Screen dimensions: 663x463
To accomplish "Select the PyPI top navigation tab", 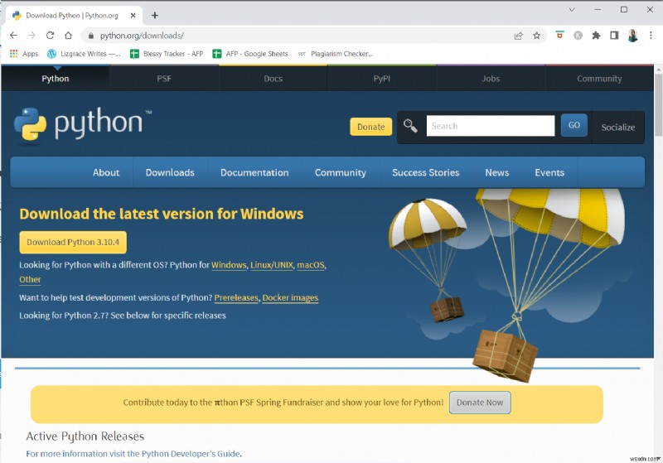I will (x=382, y=79).
